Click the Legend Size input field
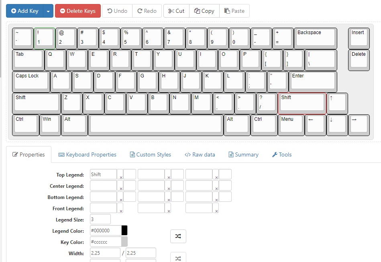381x262 pixels. coord(100,219)
